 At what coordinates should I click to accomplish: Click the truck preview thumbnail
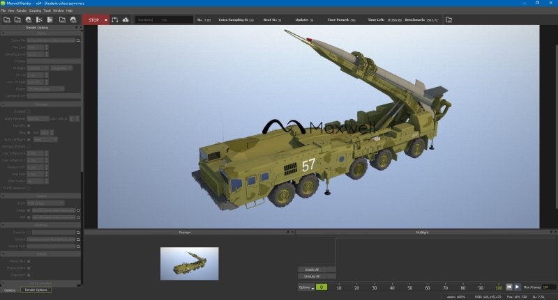pos(189,262)
